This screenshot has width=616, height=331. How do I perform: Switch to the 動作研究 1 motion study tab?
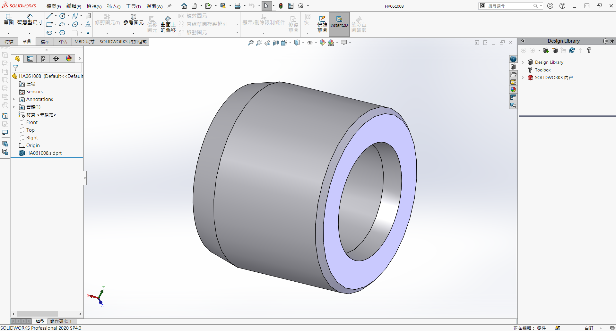point(61,321)
